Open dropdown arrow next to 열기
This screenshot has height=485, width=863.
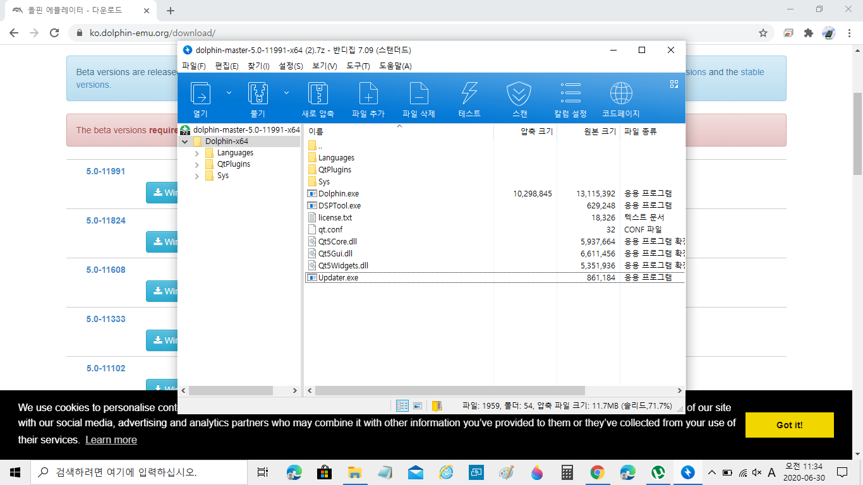[229, 93]
